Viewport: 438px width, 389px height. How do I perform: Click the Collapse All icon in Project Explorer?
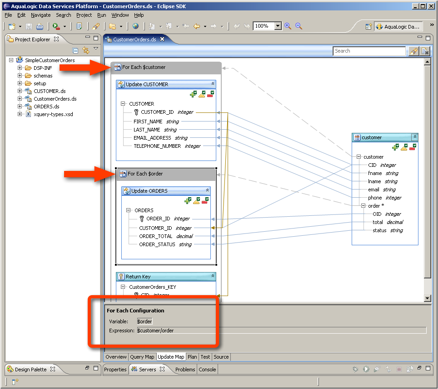75,50
